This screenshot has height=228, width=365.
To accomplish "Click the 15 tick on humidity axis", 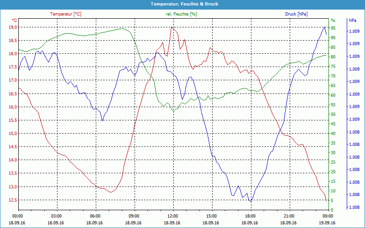I will click(x=333, y=181).
